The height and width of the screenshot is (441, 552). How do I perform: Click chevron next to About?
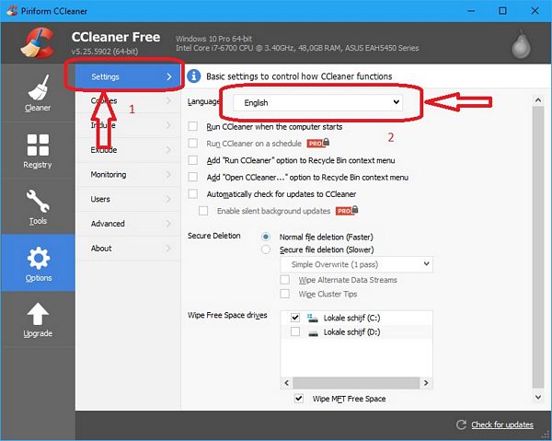pyautogui.click(x=168, y=248)
